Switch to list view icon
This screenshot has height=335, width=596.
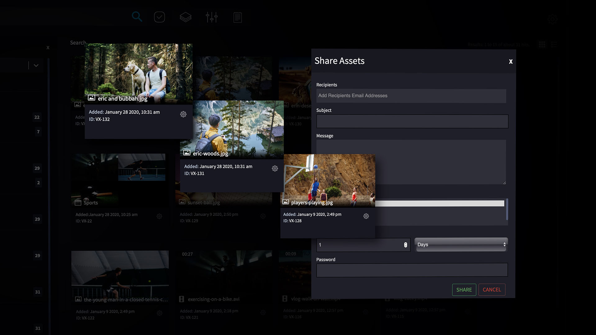click(x=554, y=45)
